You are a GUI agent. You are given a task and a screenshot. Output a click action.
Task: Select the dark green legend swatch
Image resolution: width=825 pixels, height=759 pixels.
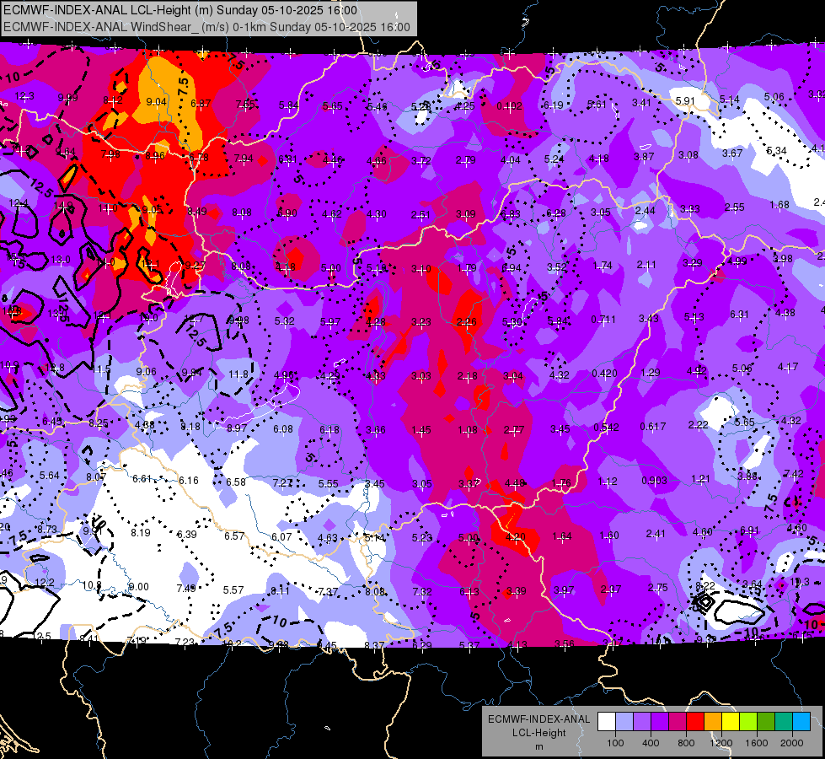pyautogui.click(x=766, y=722)
